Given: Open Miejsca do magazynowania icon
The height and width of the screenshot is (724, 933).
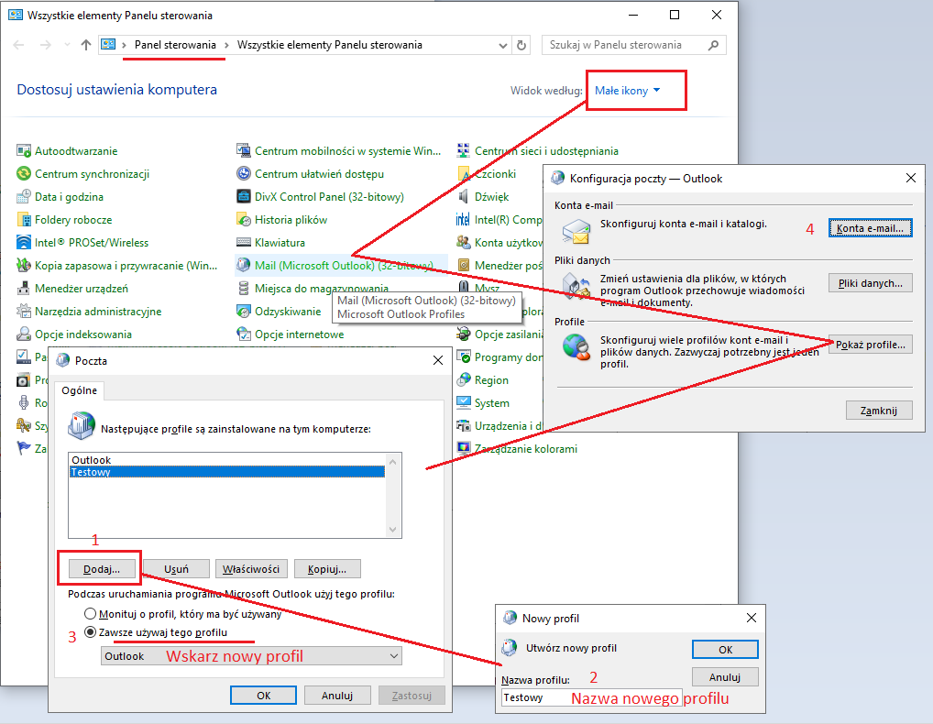Looking at the screenshot, I should [244, 289].
